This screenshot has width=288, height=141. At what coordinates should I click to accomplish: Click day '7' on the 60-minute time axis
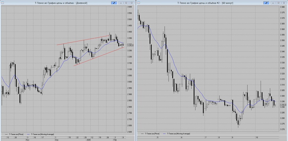point(206,138)
